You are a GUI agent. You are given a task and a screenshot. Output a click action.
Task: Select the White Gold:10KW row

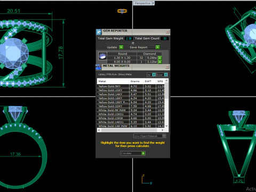(x=131, y=118)
